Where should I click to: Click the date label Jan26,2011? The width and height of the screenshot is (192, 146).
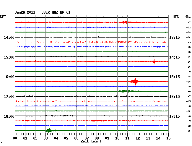25,12
